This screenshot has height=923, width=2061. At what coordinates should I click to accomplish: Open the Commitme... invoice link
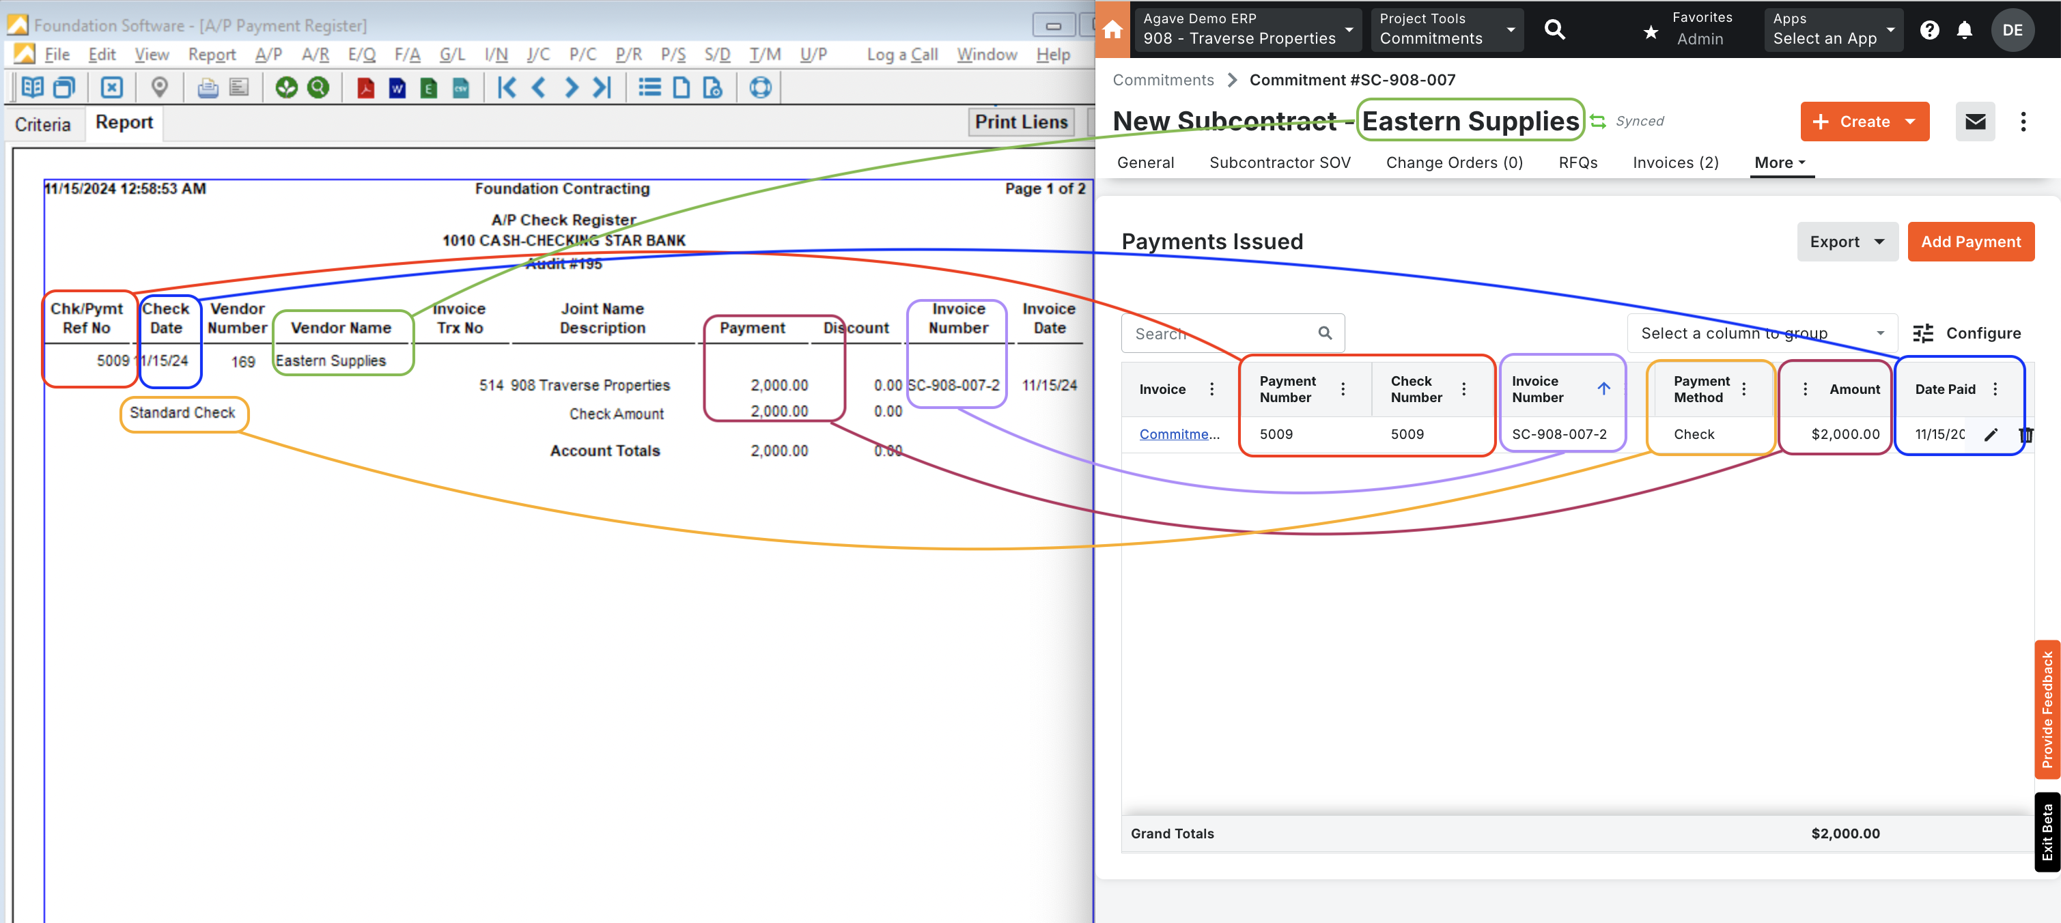point(1179,434)
